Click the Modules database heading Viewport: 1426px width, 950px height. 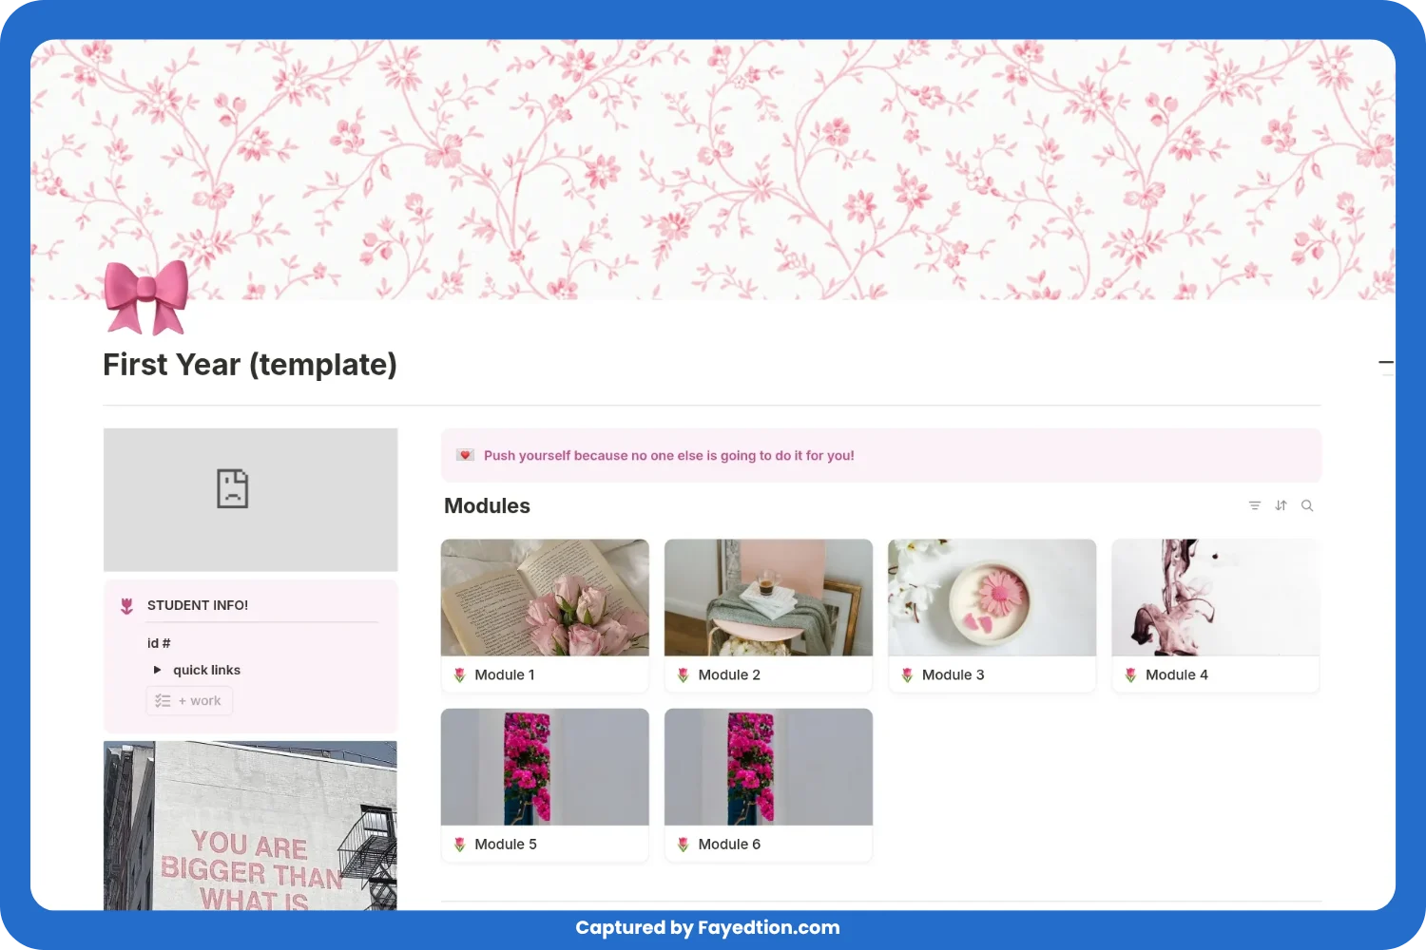tap(487, 505)
